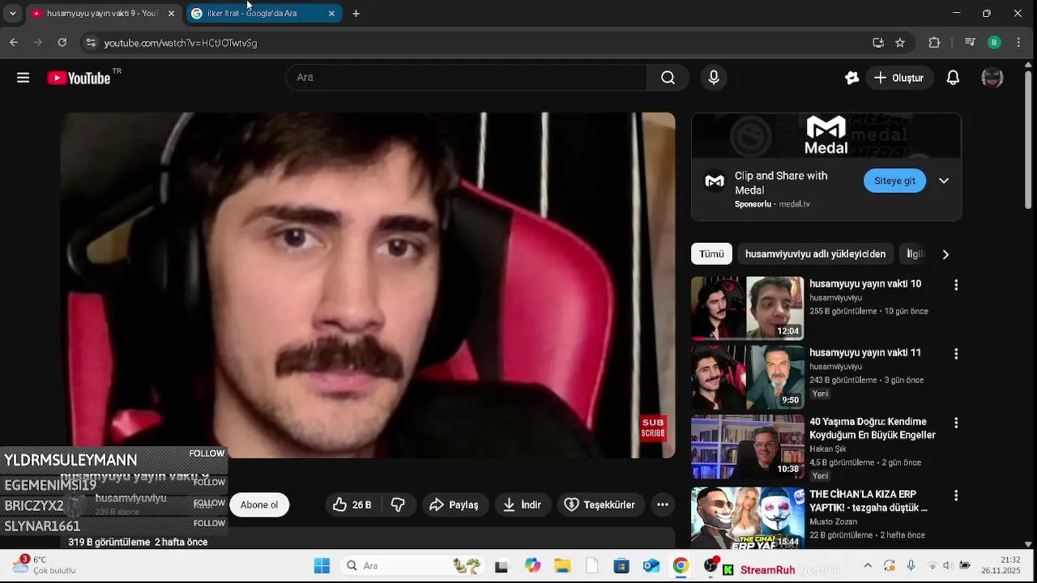Open the weather widget showing 6°C
The height and width of the screenshot is (583, 1037).
click(44, 565)
